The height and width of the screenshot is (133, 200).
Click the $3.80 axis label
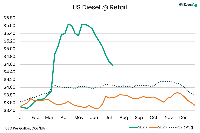[9, 95]
